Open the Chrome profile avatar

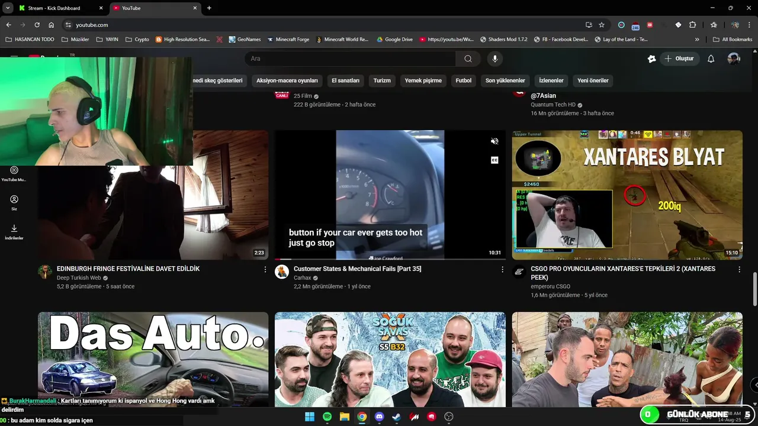click(x=735, y=25)
